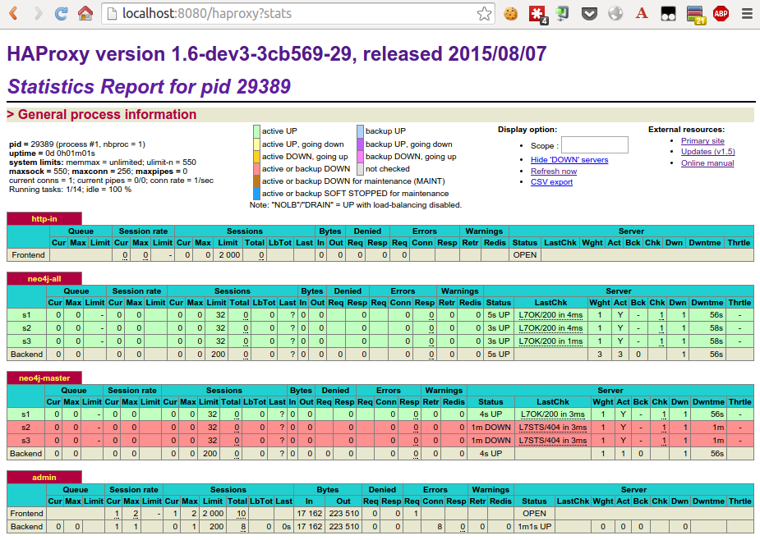Open the cookie extension icon

point(510,14)
